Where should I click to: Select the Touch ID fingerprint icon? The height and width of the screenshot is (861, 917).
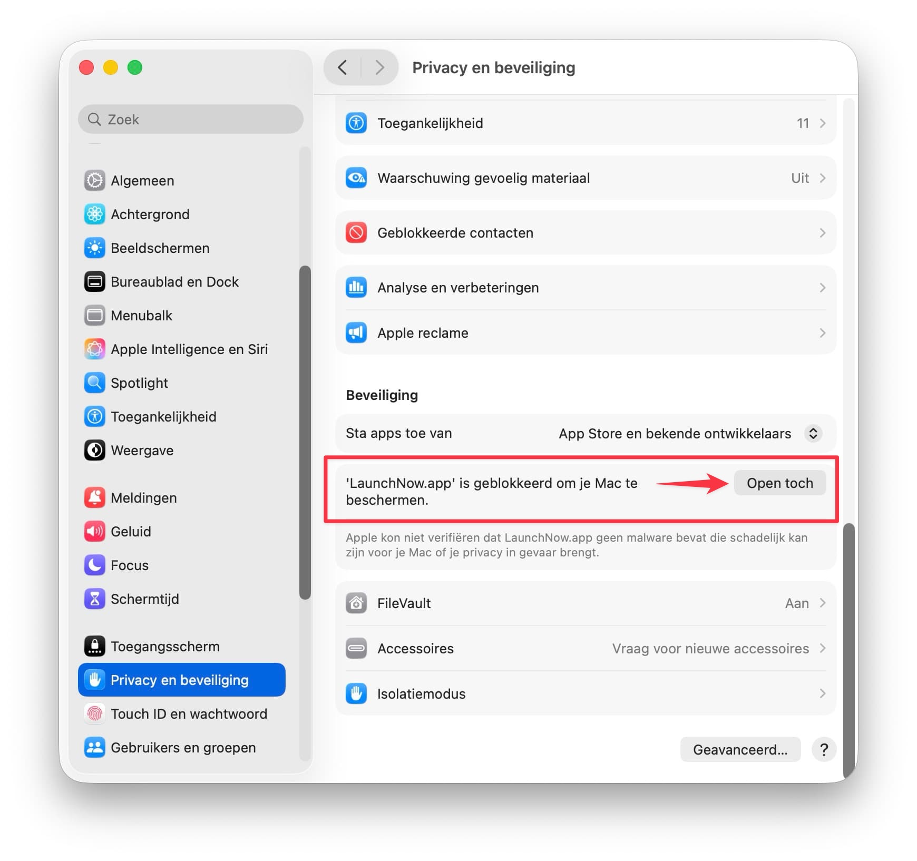pos(95,714)
